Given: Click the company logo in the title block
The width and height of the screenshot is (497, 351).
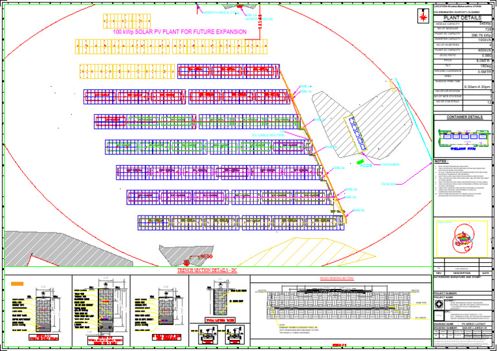Looking at the screenshot, I should coord(439,304).
